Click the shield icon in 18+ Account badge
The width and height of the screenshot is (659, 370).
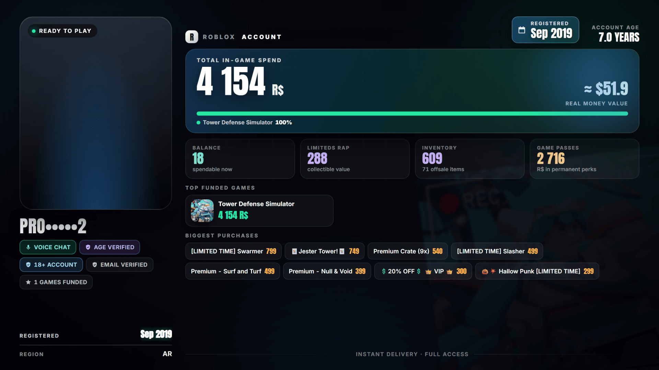[28, 265]
